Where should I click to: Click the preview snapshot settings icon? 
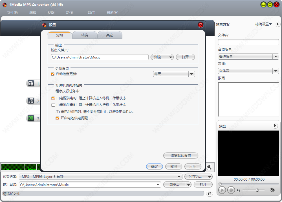[272, 190]
